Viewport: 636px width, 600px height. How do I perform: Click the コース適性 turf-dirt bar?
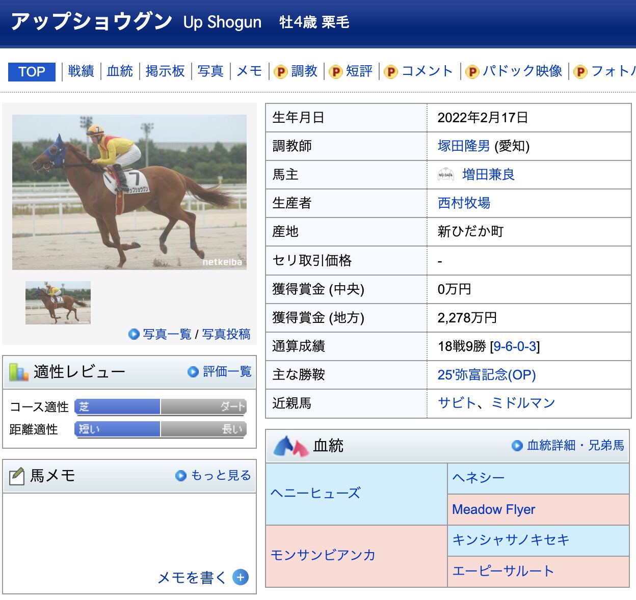pos(161,406)
